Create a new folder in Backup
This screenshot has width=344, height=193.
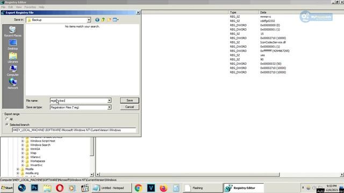click(109, 20)
